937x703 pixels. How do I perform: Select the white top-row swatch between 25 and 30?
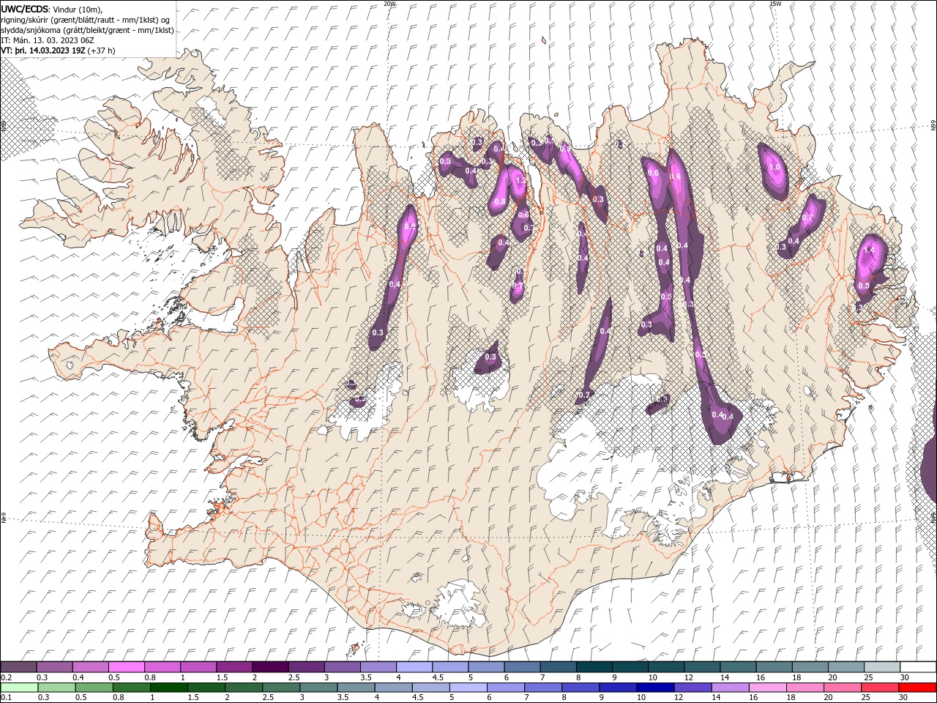(883, 667)
